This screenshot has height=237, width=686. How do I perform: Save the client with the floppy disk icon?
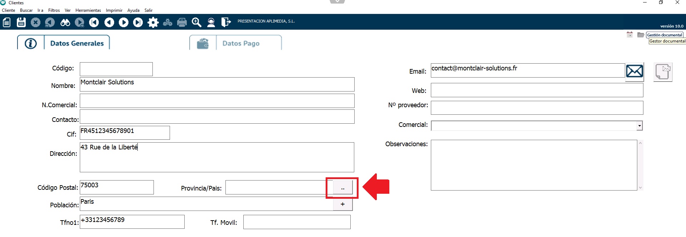point(21,23)
